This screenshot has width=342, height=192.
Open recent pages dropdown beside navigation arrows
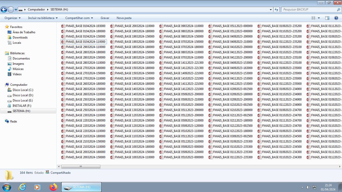click(x=16, y=10)
